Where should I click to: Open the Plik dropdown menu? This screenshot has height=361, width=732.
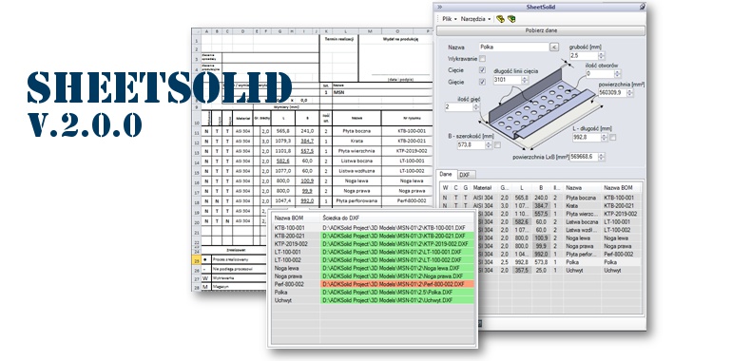pos(449,19)
